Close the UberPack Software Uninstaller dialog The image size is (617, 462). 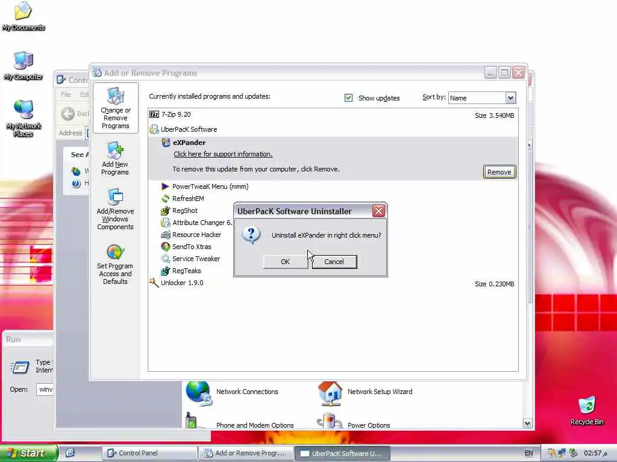pyautogui.click(x=378, y=211)
